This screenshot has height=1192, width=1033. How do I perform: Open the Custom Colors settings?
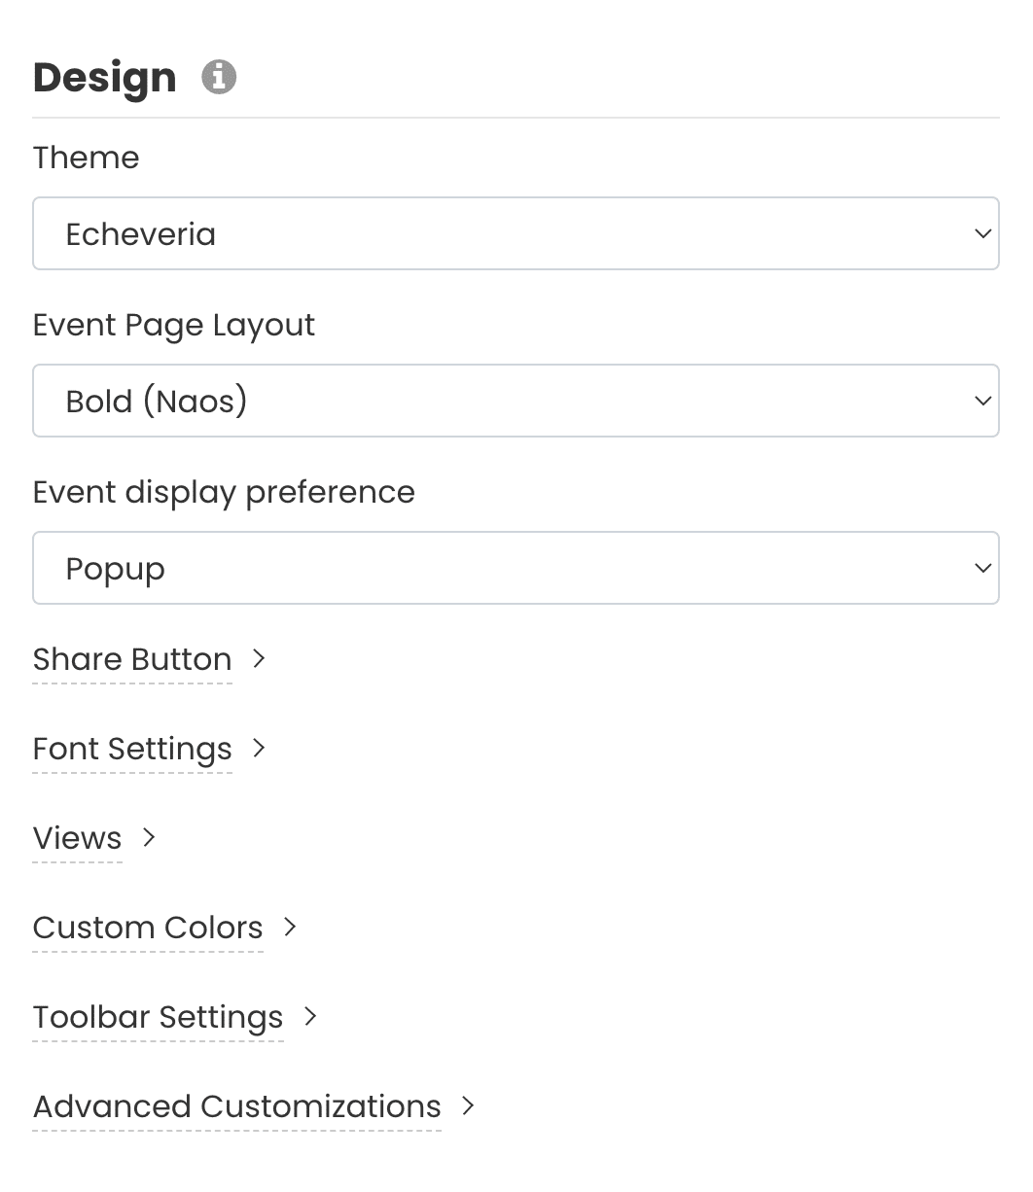click(147, 928)
